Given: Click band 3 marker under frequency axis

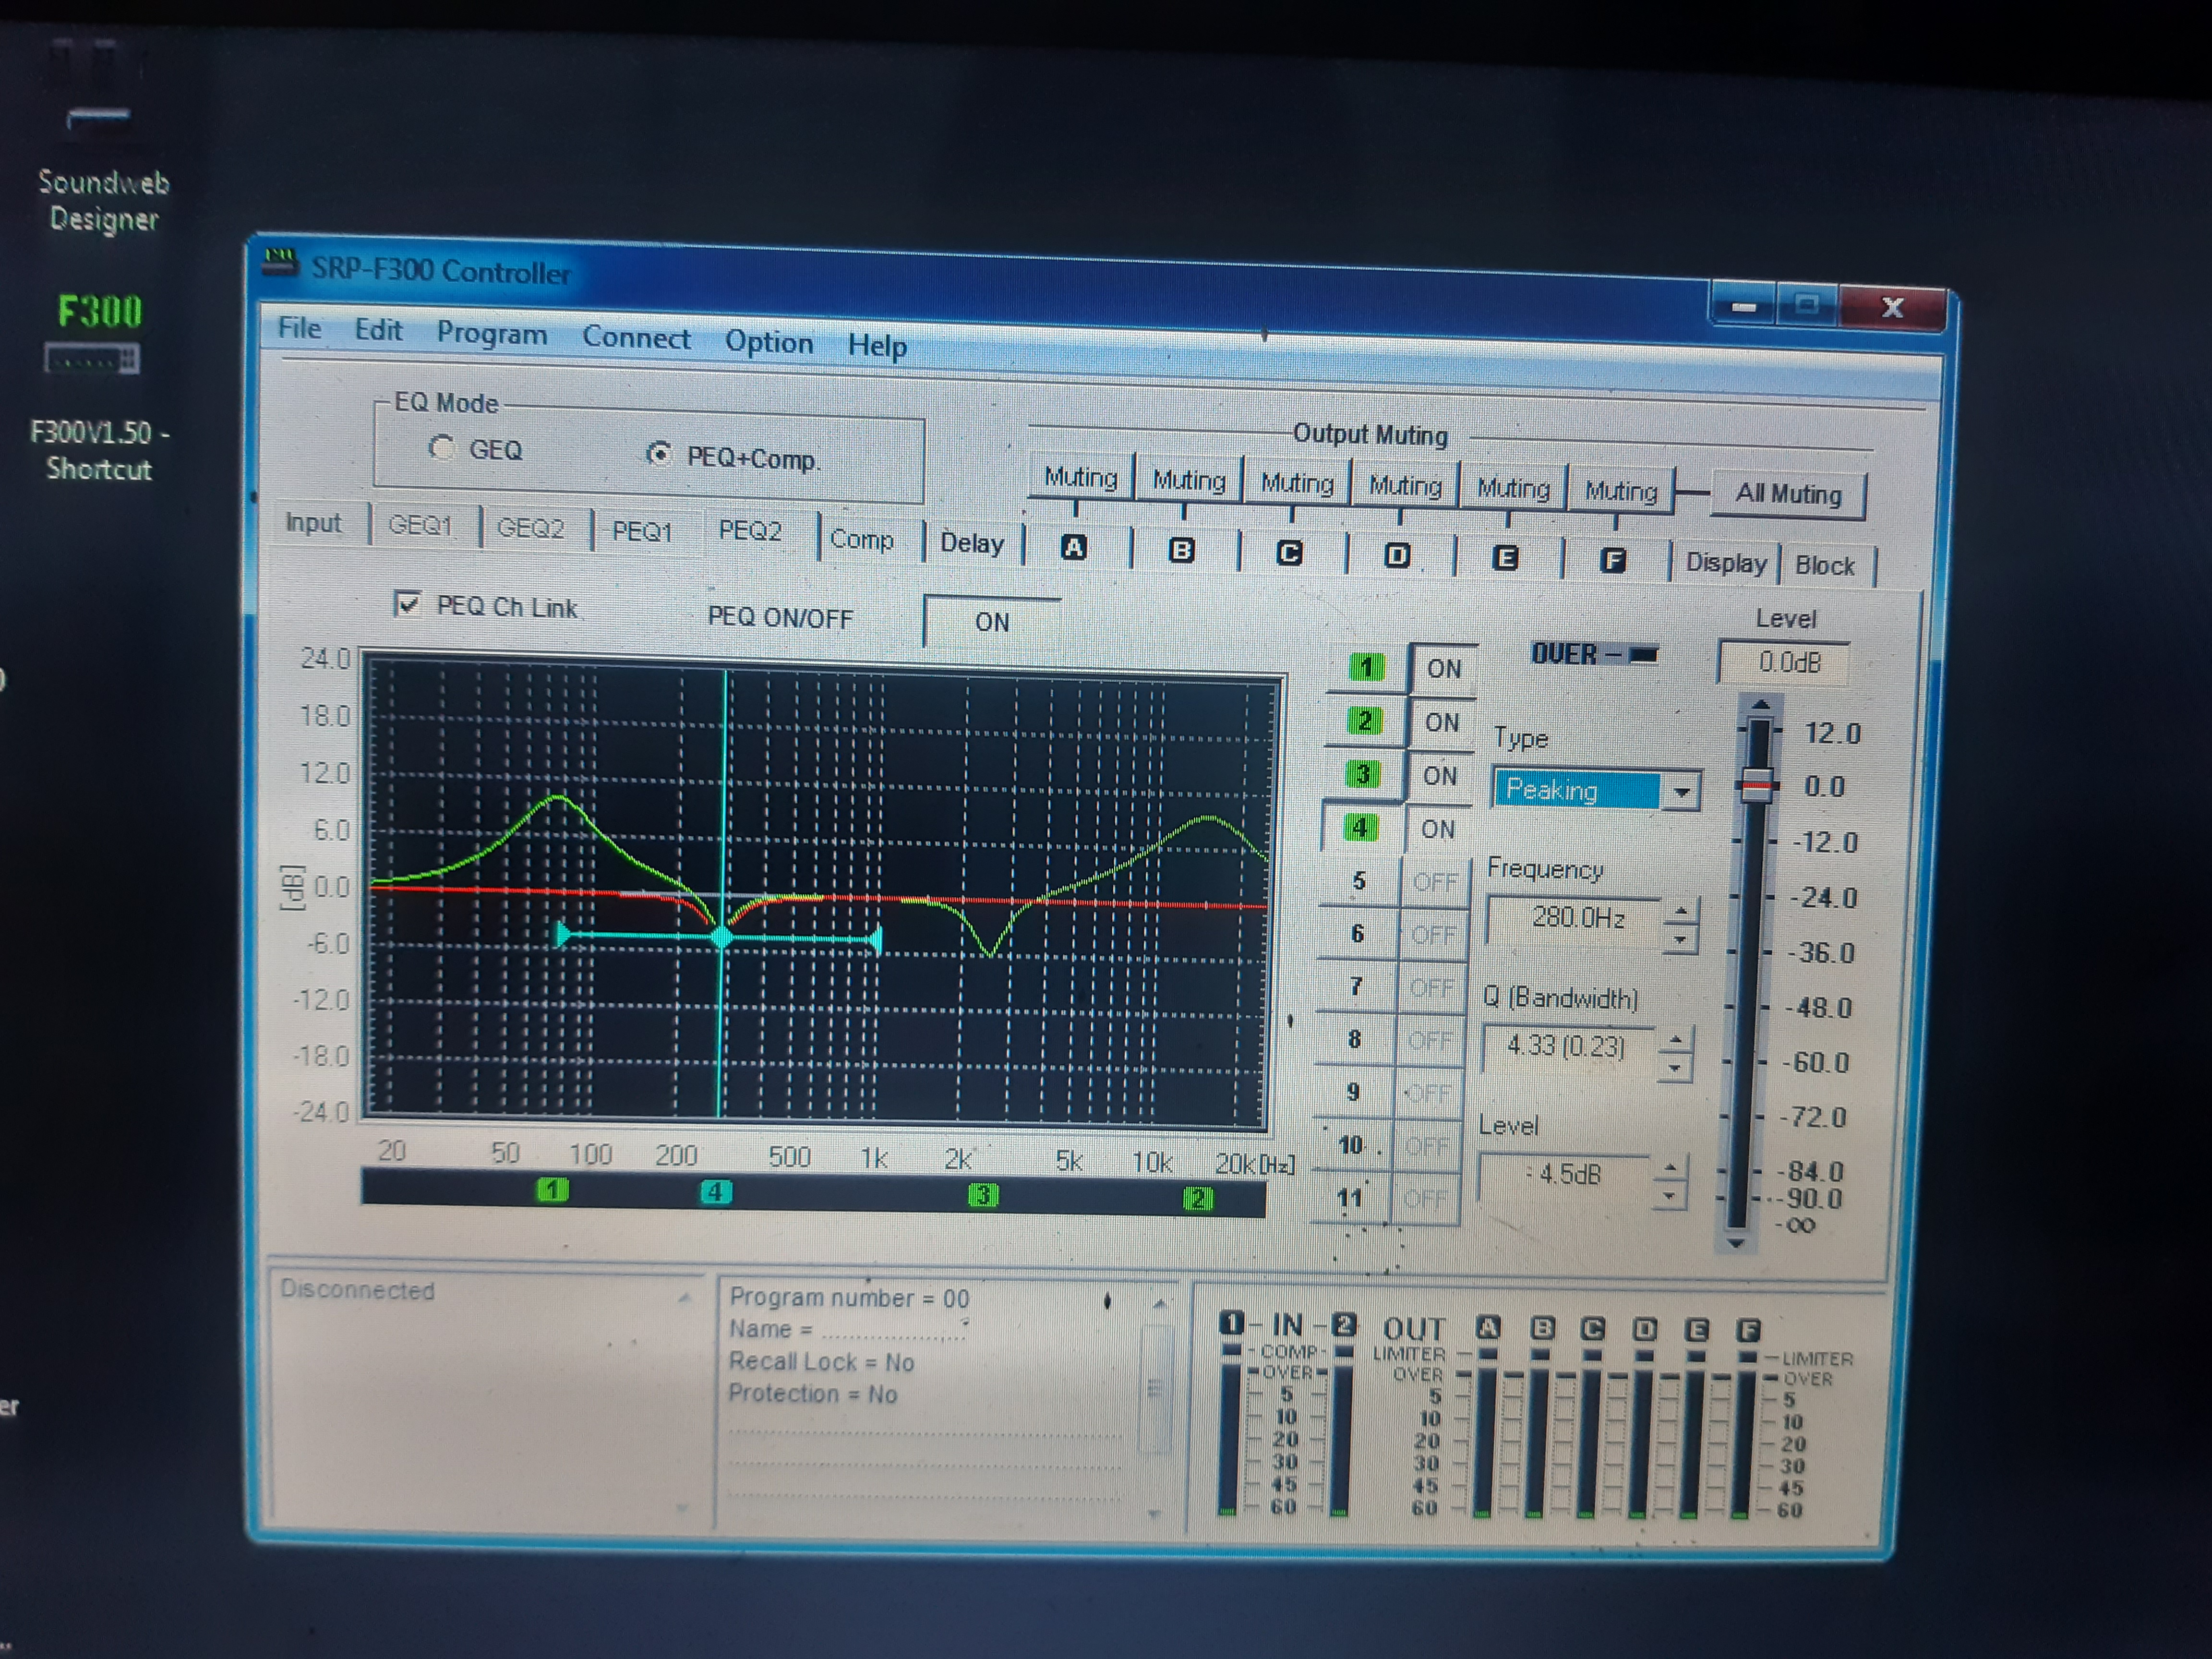Looking at the screenshot, I should pos(983,1195).
